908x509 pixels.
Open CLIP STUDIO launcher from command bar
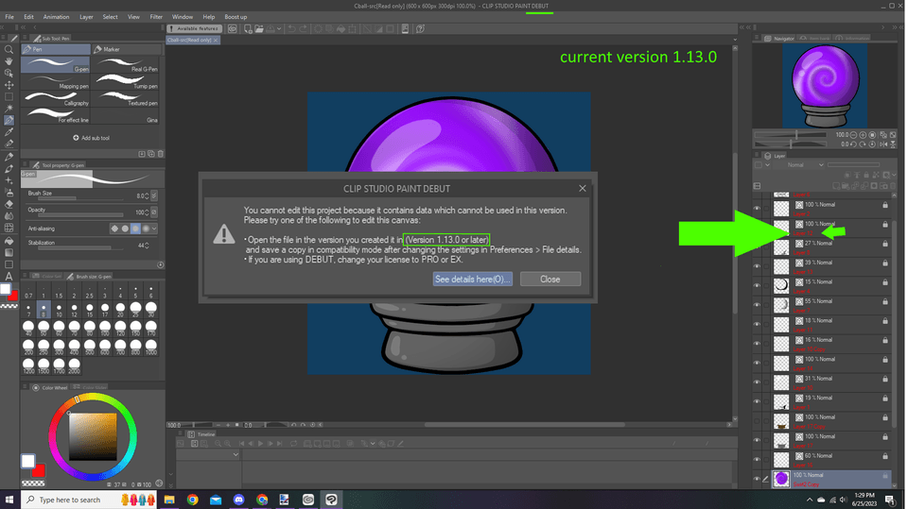233,29
